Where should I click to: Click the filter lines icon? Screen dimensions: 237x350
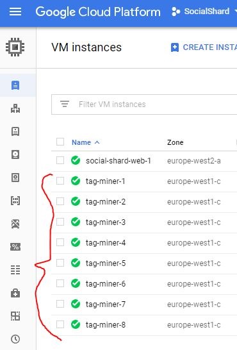coord(65,104)
